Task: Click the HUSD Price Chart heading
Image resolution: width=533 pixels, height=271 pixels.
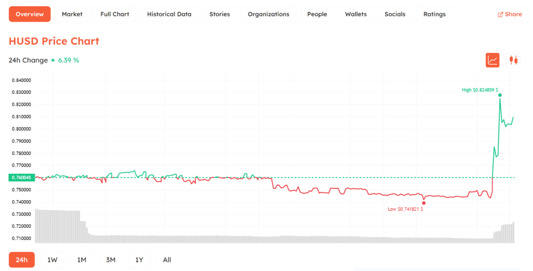Action: 54,41
